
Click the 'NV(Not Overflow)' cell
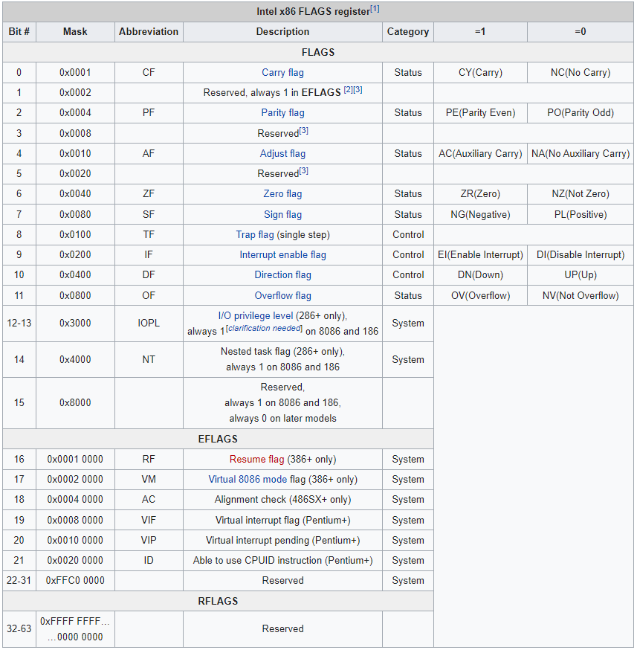581,295
